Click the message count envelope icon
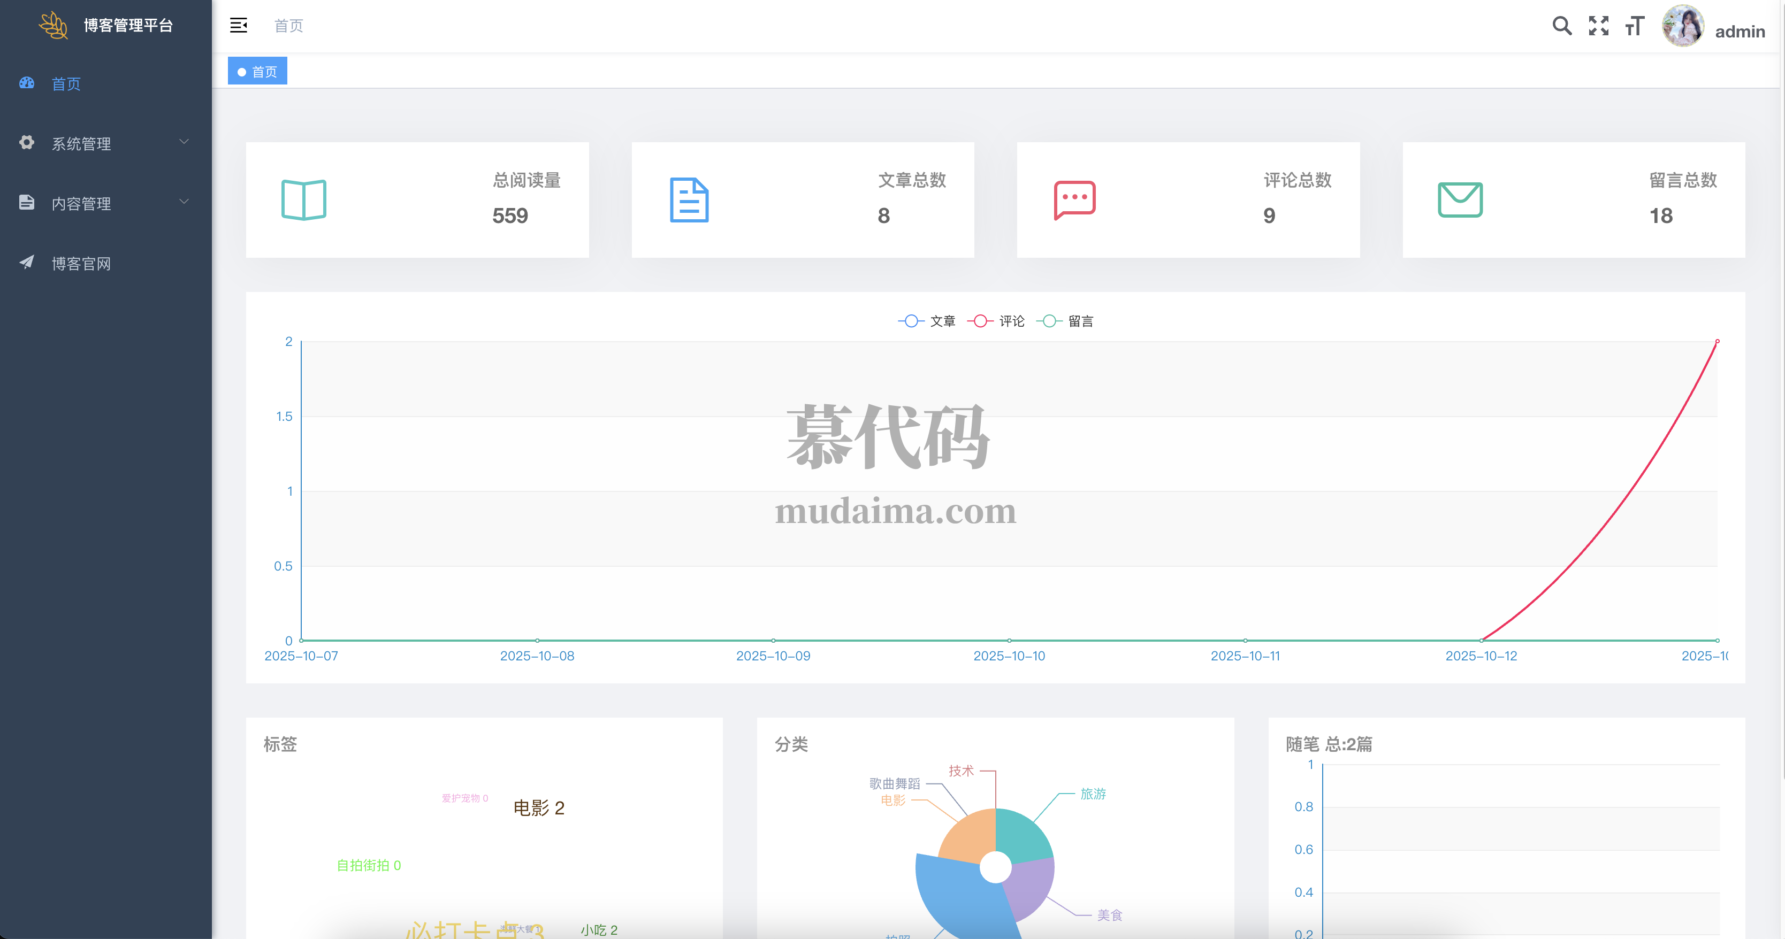 (x=1460, y=200)
